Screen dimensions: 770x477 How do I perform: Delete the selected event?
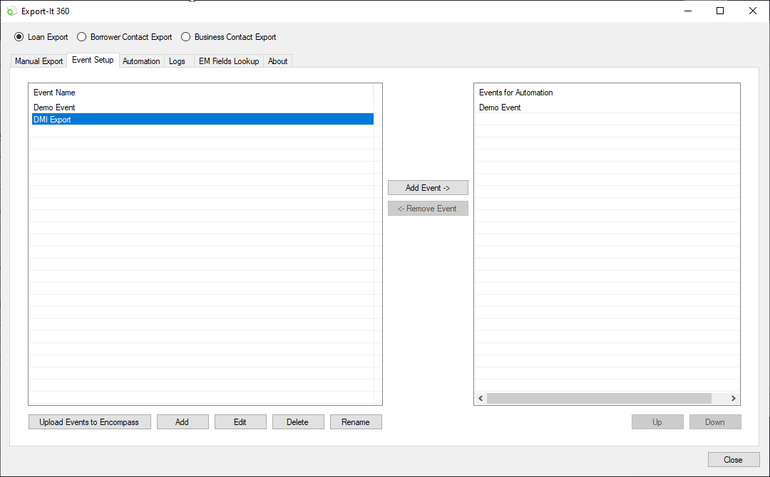click(298, 422)
